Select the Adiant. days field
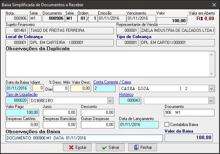 tap(38, 88)
